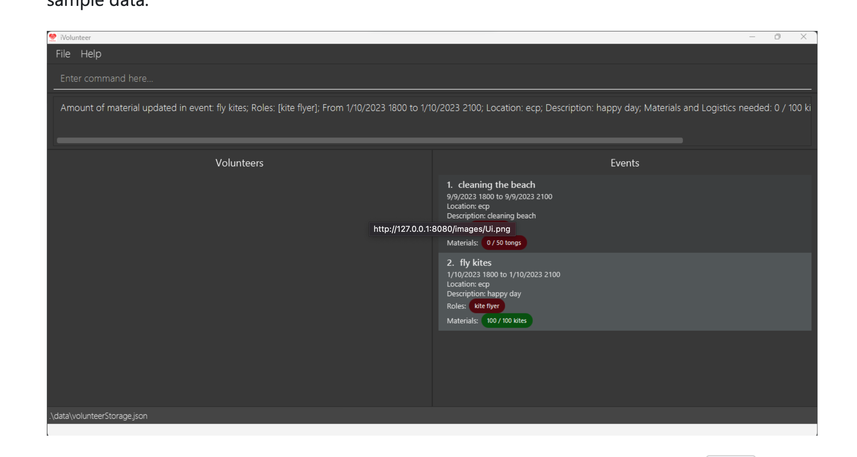The width and height of the screenshot is (857, 457).
Task: Click the result box horizontal scrollbar
Action: [x=370, y=141]
